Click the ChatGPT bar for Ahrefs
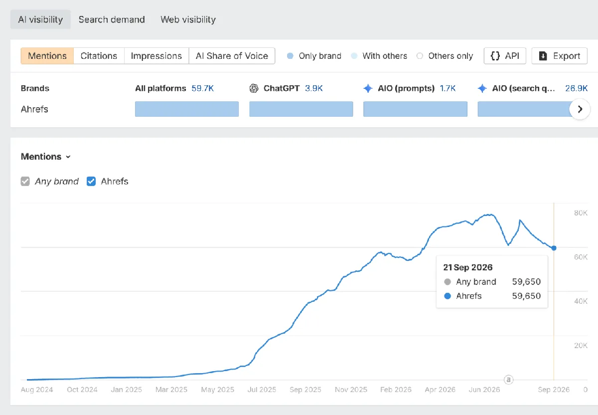Screen dimensions: 598x415 301,109
